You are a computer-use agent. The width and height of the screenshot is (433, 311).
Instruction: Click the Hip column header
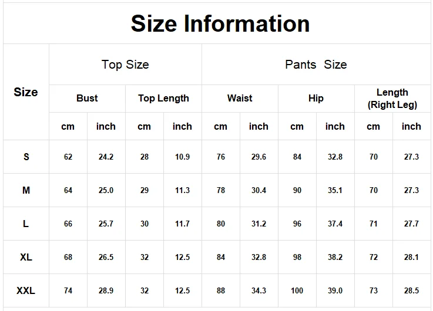click(x=316, y=99)
